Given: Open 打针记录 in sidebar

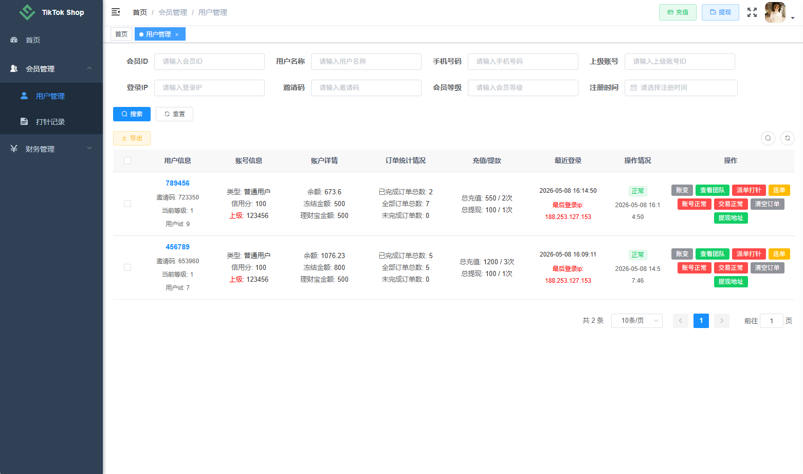Looking at the screenshot, I should click(x=51, y=122).
